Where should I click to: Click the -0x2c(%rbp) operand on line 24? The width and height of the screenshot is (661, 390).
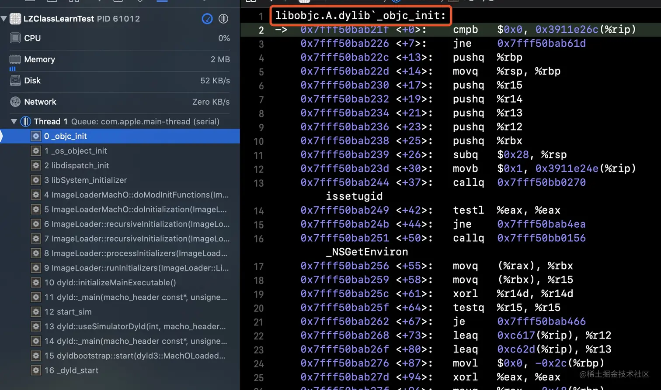click(570, 363)
